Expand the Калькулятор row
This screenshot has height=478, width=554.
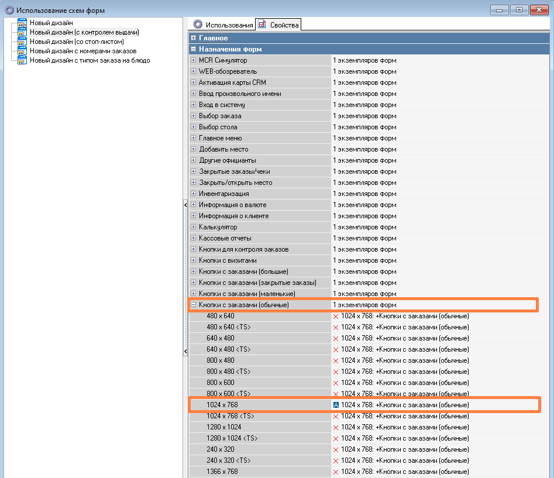point(194,227)
